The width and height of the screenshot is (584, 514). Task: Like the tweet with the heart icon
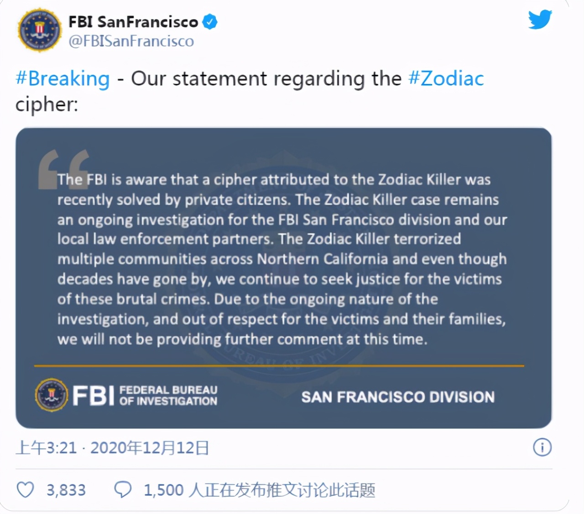26,490
